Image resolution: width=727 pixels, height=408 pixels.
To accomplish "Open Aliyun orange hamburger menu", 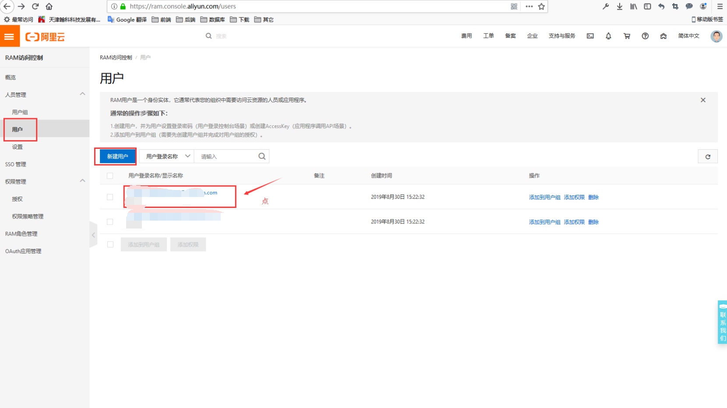I will tap(10, 37).
